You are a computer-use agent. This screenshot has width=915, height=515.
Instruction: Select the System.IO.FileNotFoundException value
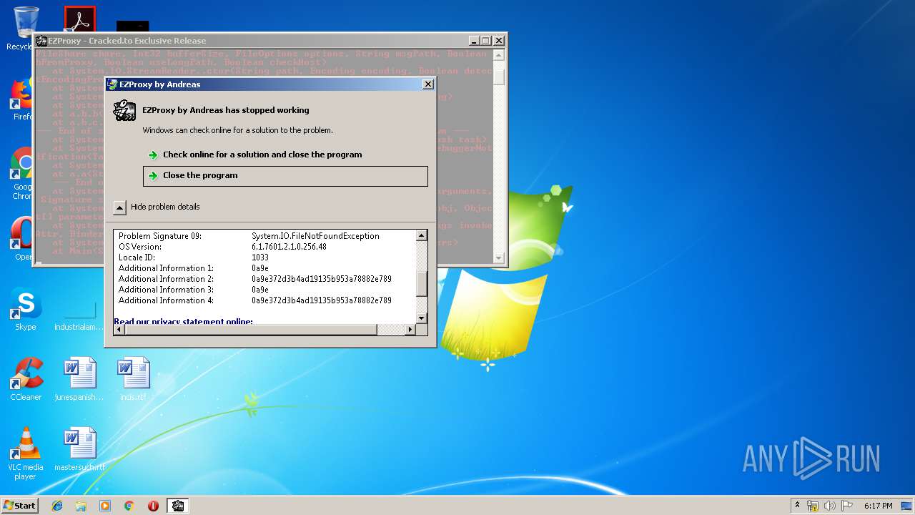(x=315, y=236)
